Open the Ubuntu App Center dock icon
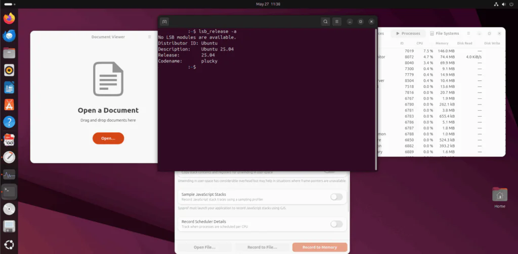Viewport: 518px width, 254px height. 9,105
